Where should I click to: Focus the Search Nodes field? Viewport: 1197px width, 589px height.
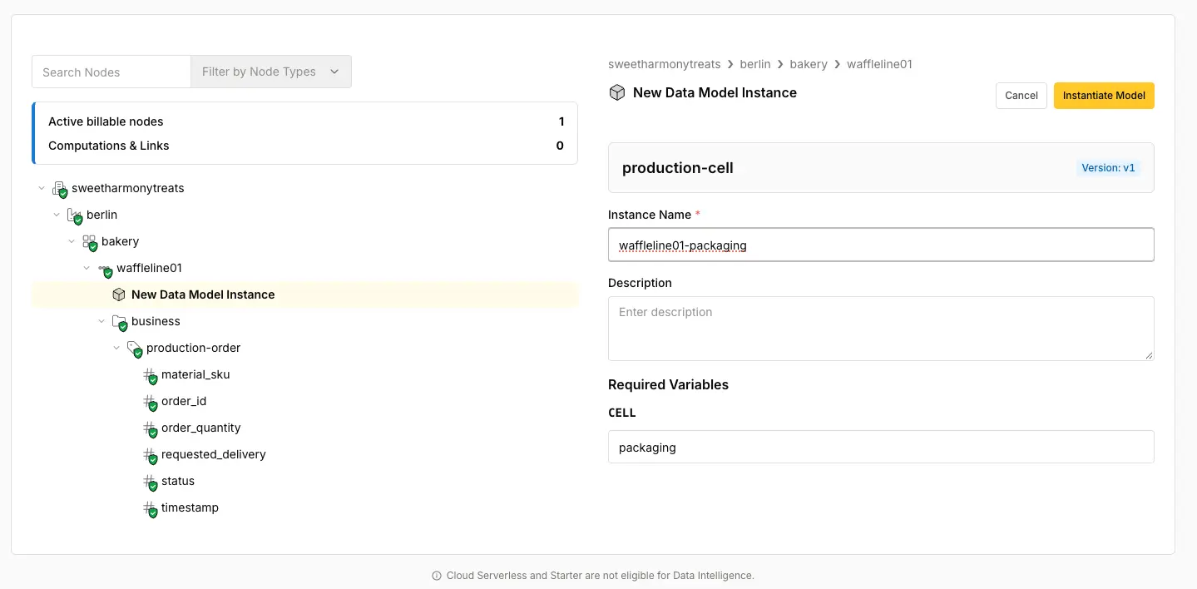click(111, 72)
